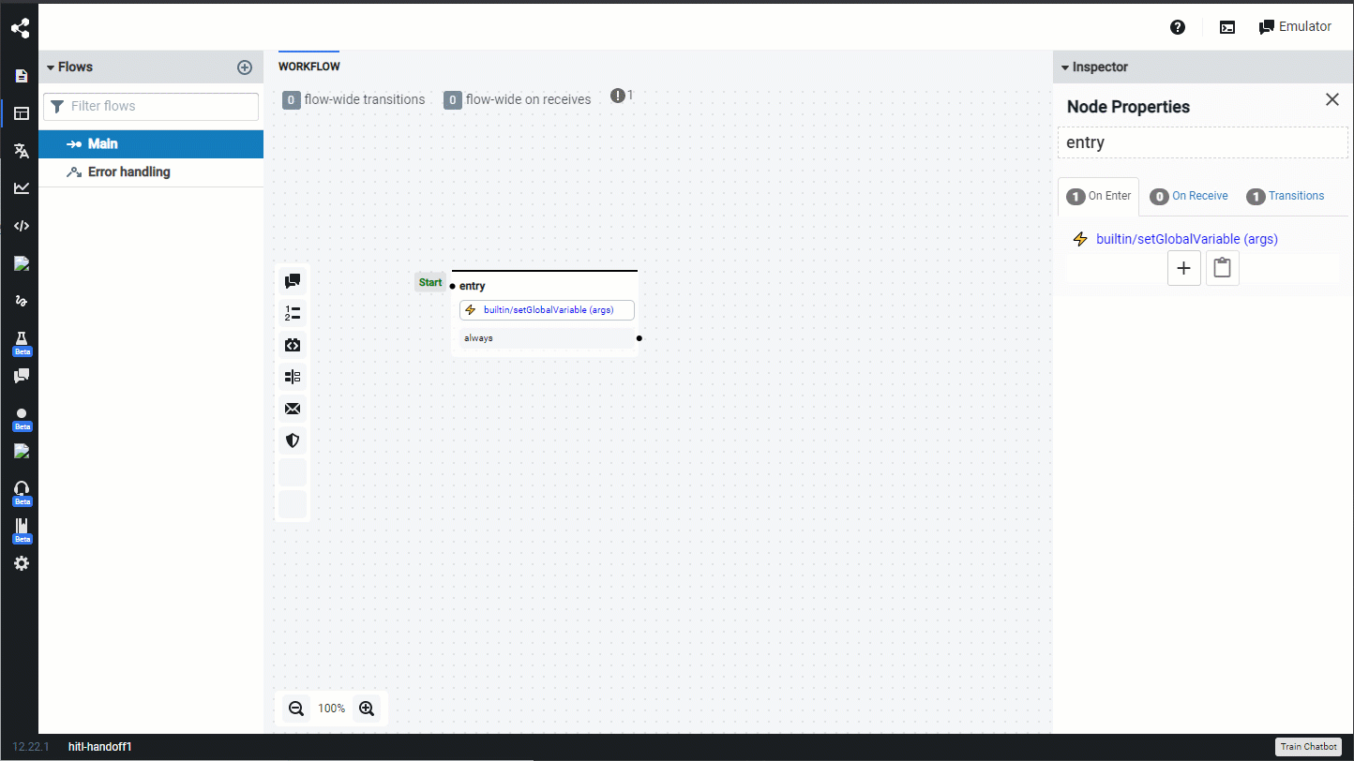Select the envelope node tool
The width and height of the screenshot is (1354, 761).
click(293, 409)
